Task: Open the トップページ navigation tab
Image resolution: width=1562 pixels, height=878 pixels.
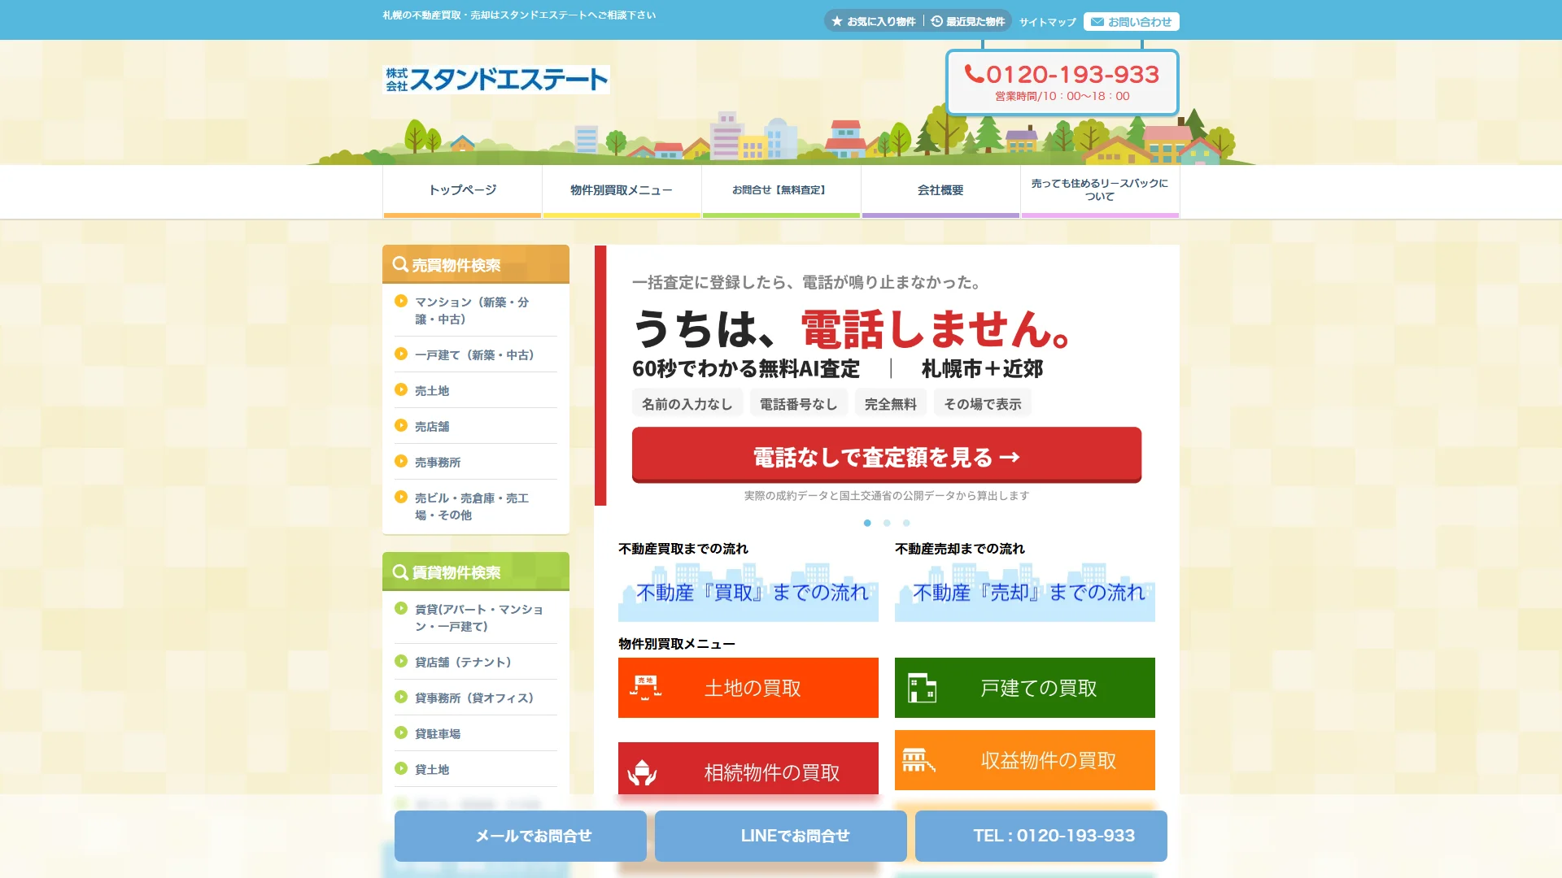Action: coord(462,191)
